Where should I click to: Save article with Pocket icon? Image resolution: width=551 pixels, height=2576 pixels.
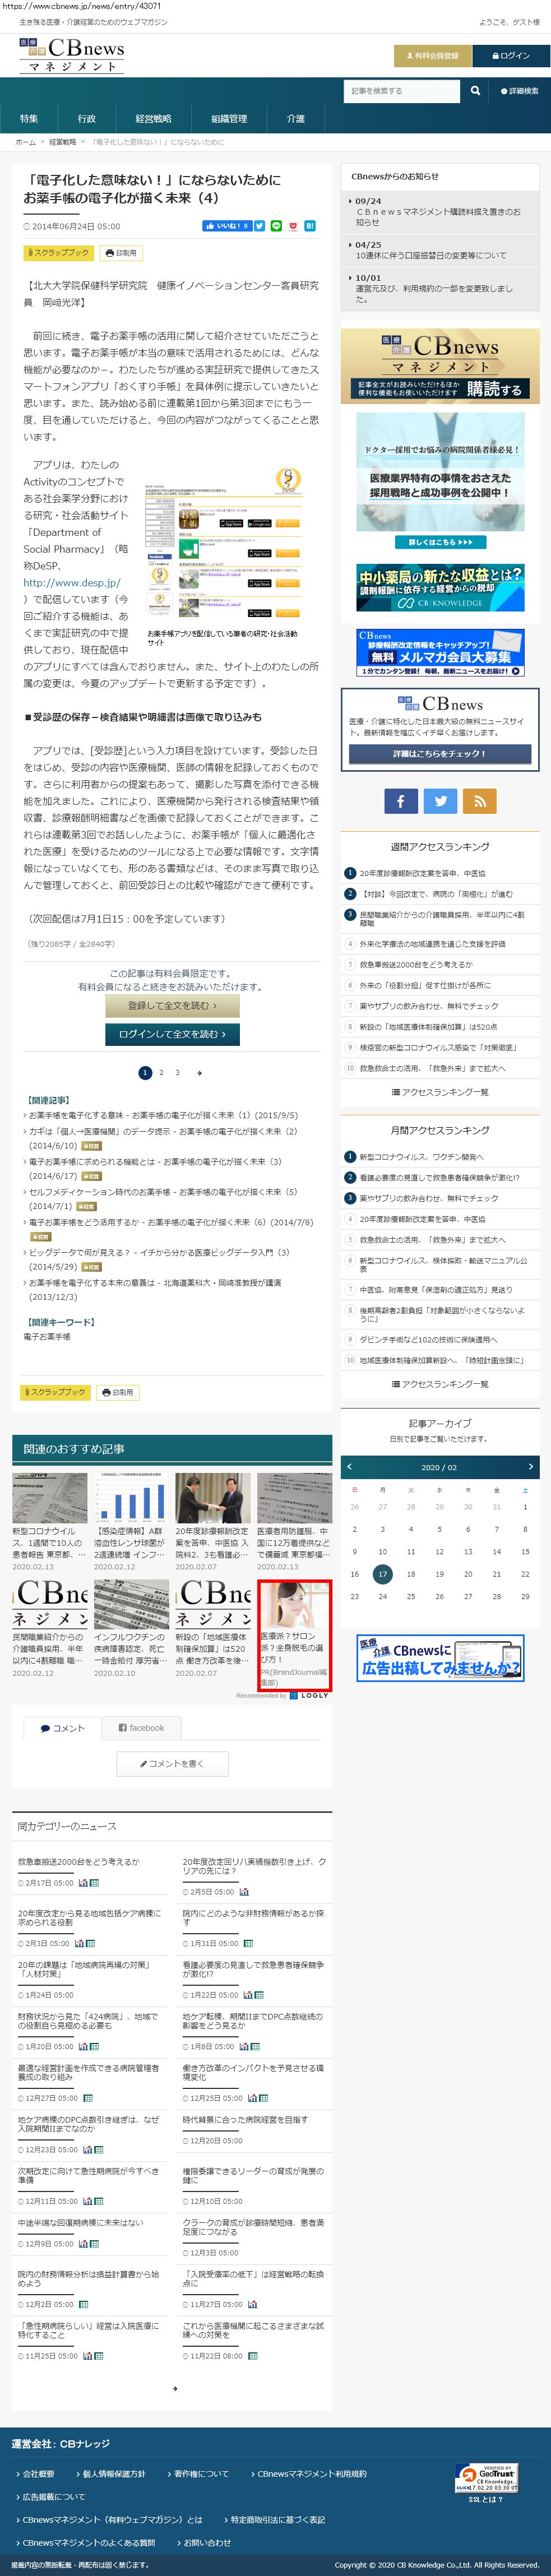pyautogui.click(x=293, y=226)
